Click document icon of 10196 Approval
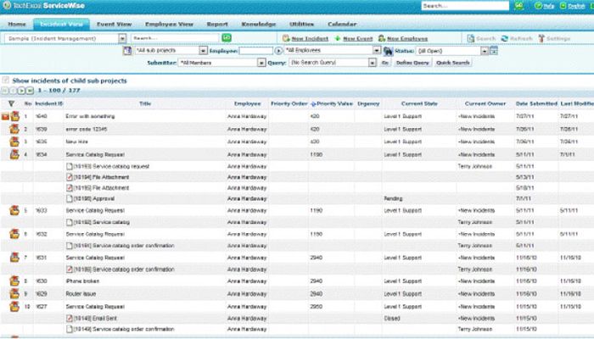This screenshot has height=339, width=594. (70, 198)
